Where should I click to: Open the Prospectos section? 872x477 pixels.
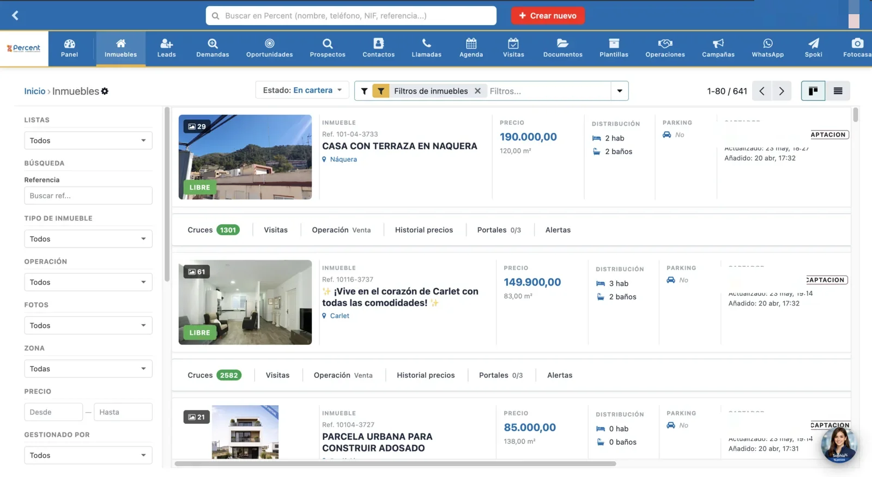[328, 48]
